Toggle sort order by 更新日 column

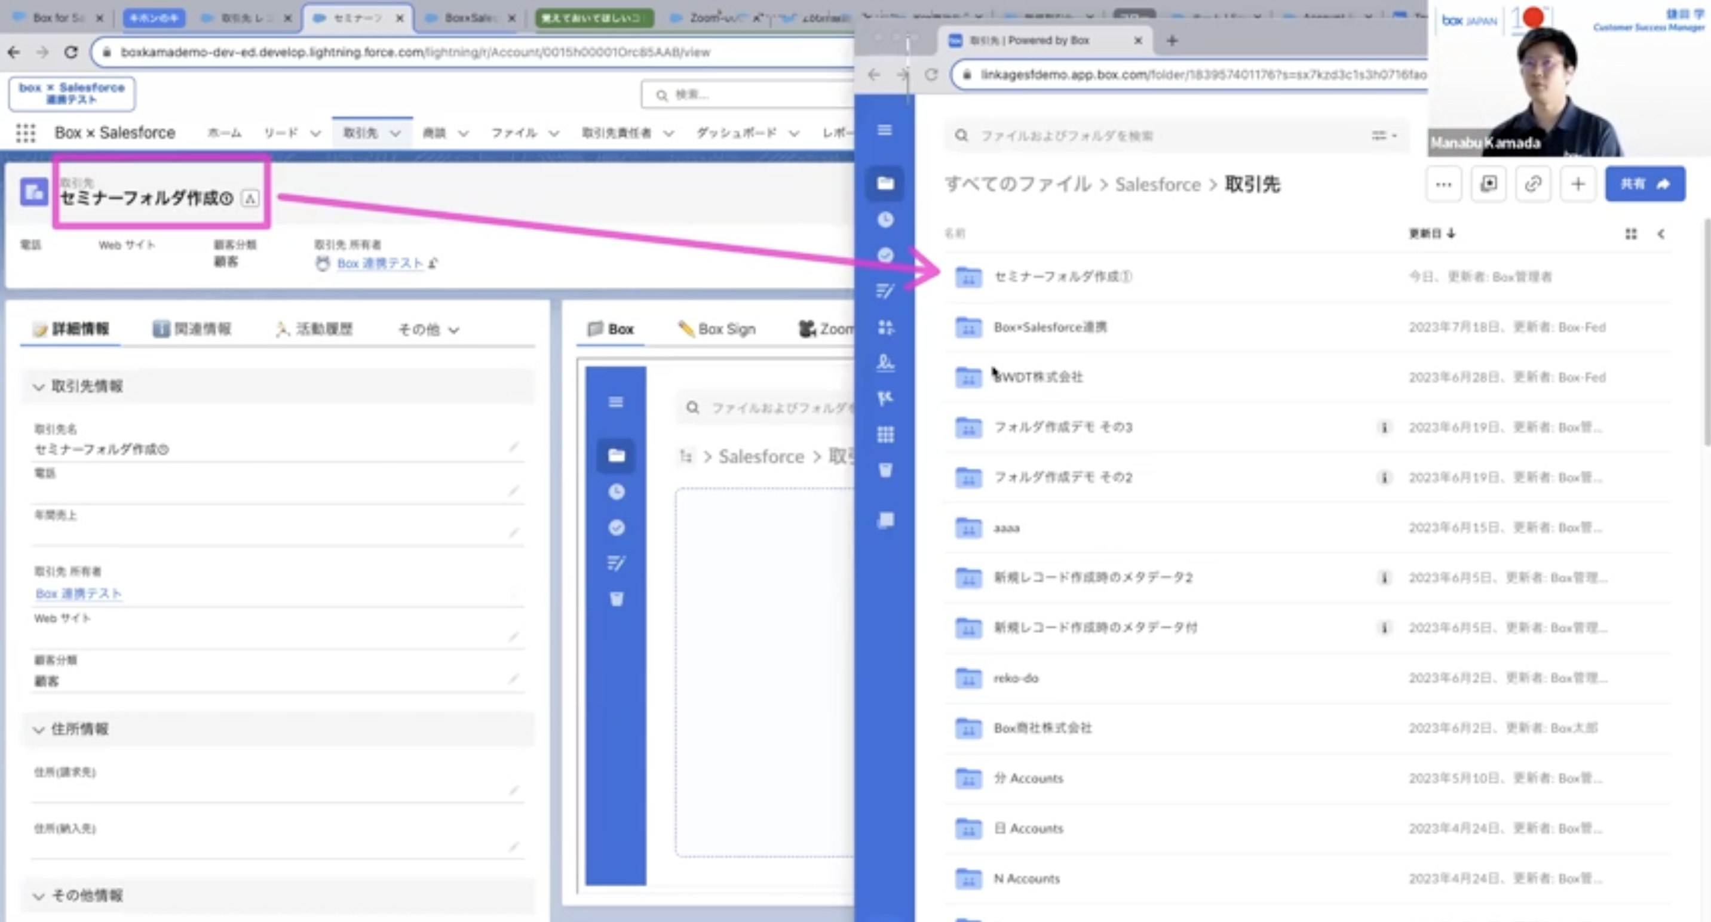coord(1428,233)
